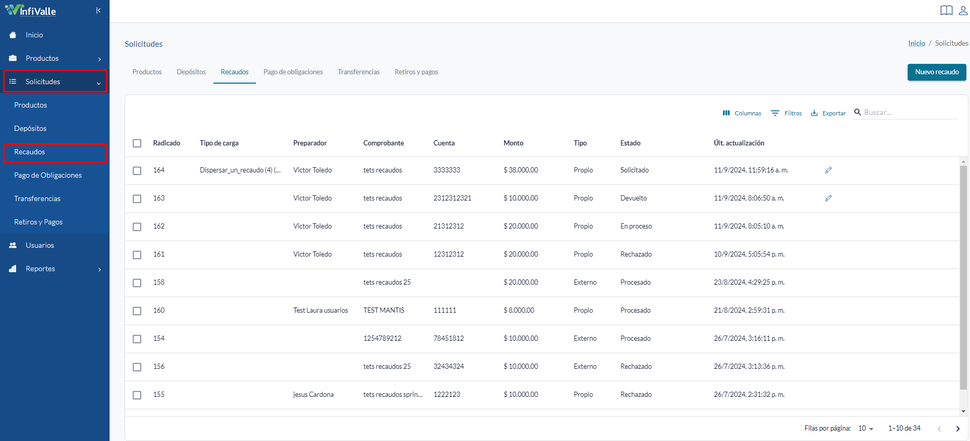Click the edit pencil for radicado 164
This screenshot has width=970, height=441.
coord(828,170)
